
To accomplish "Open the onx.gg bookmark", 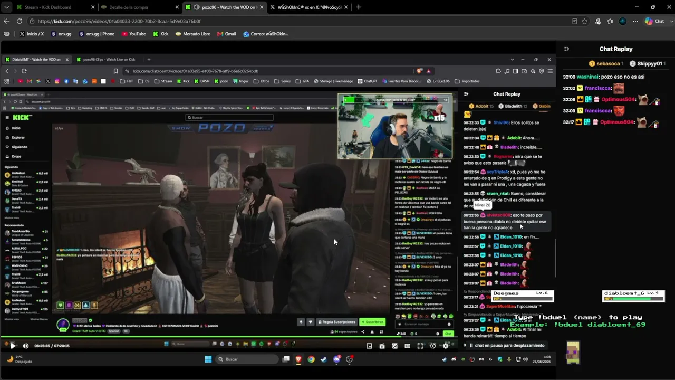I will point(61,34).
